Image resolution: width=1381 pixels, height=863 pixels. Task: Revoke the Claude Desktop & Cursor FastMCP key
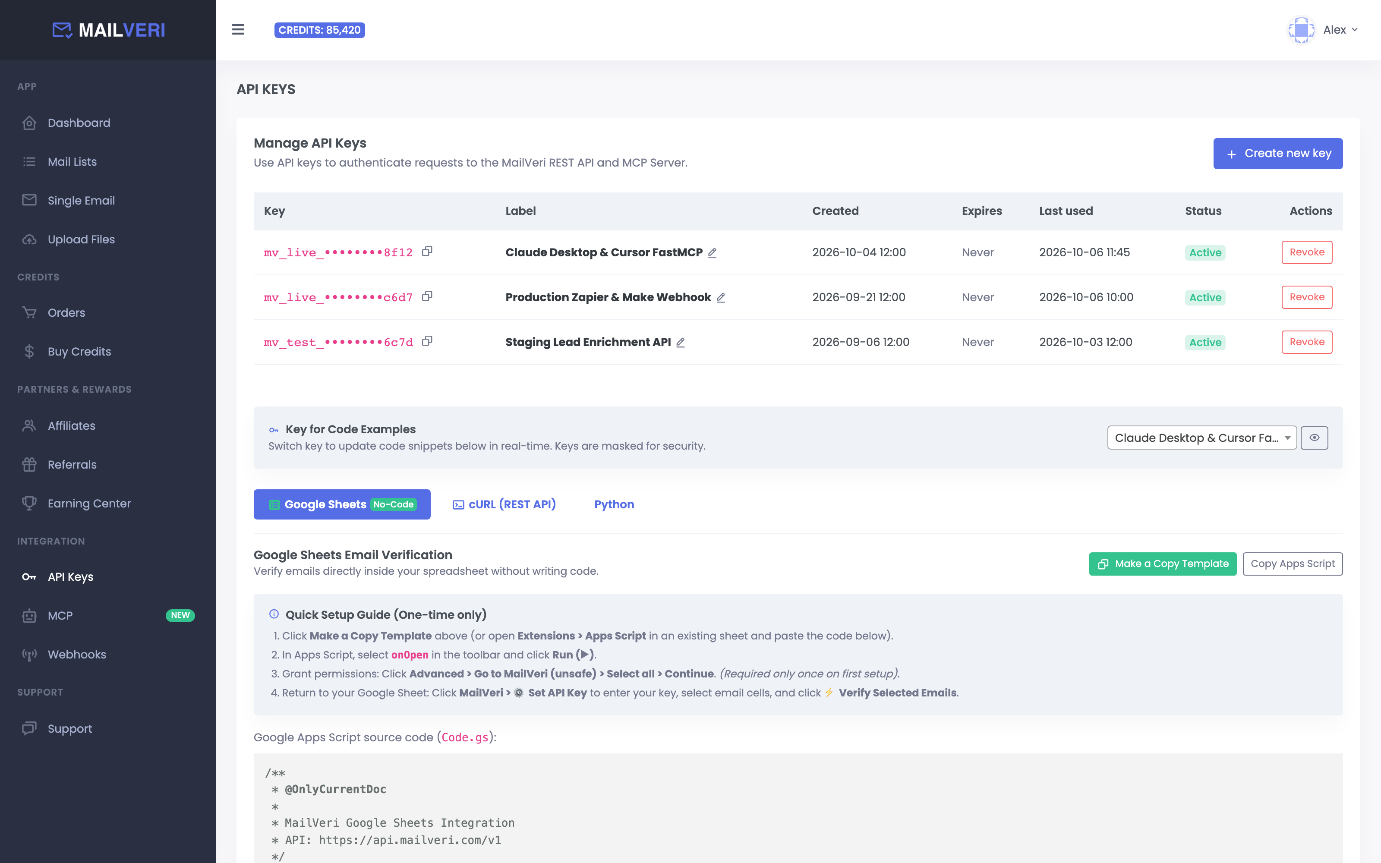1307,252
